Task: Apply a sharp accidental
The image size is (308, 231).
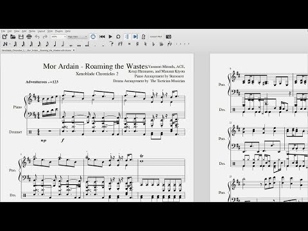Action: click(x=137, y=44)
